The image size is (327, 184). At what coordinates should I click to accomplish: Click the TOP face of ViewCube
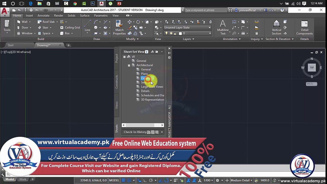(312, 68)
